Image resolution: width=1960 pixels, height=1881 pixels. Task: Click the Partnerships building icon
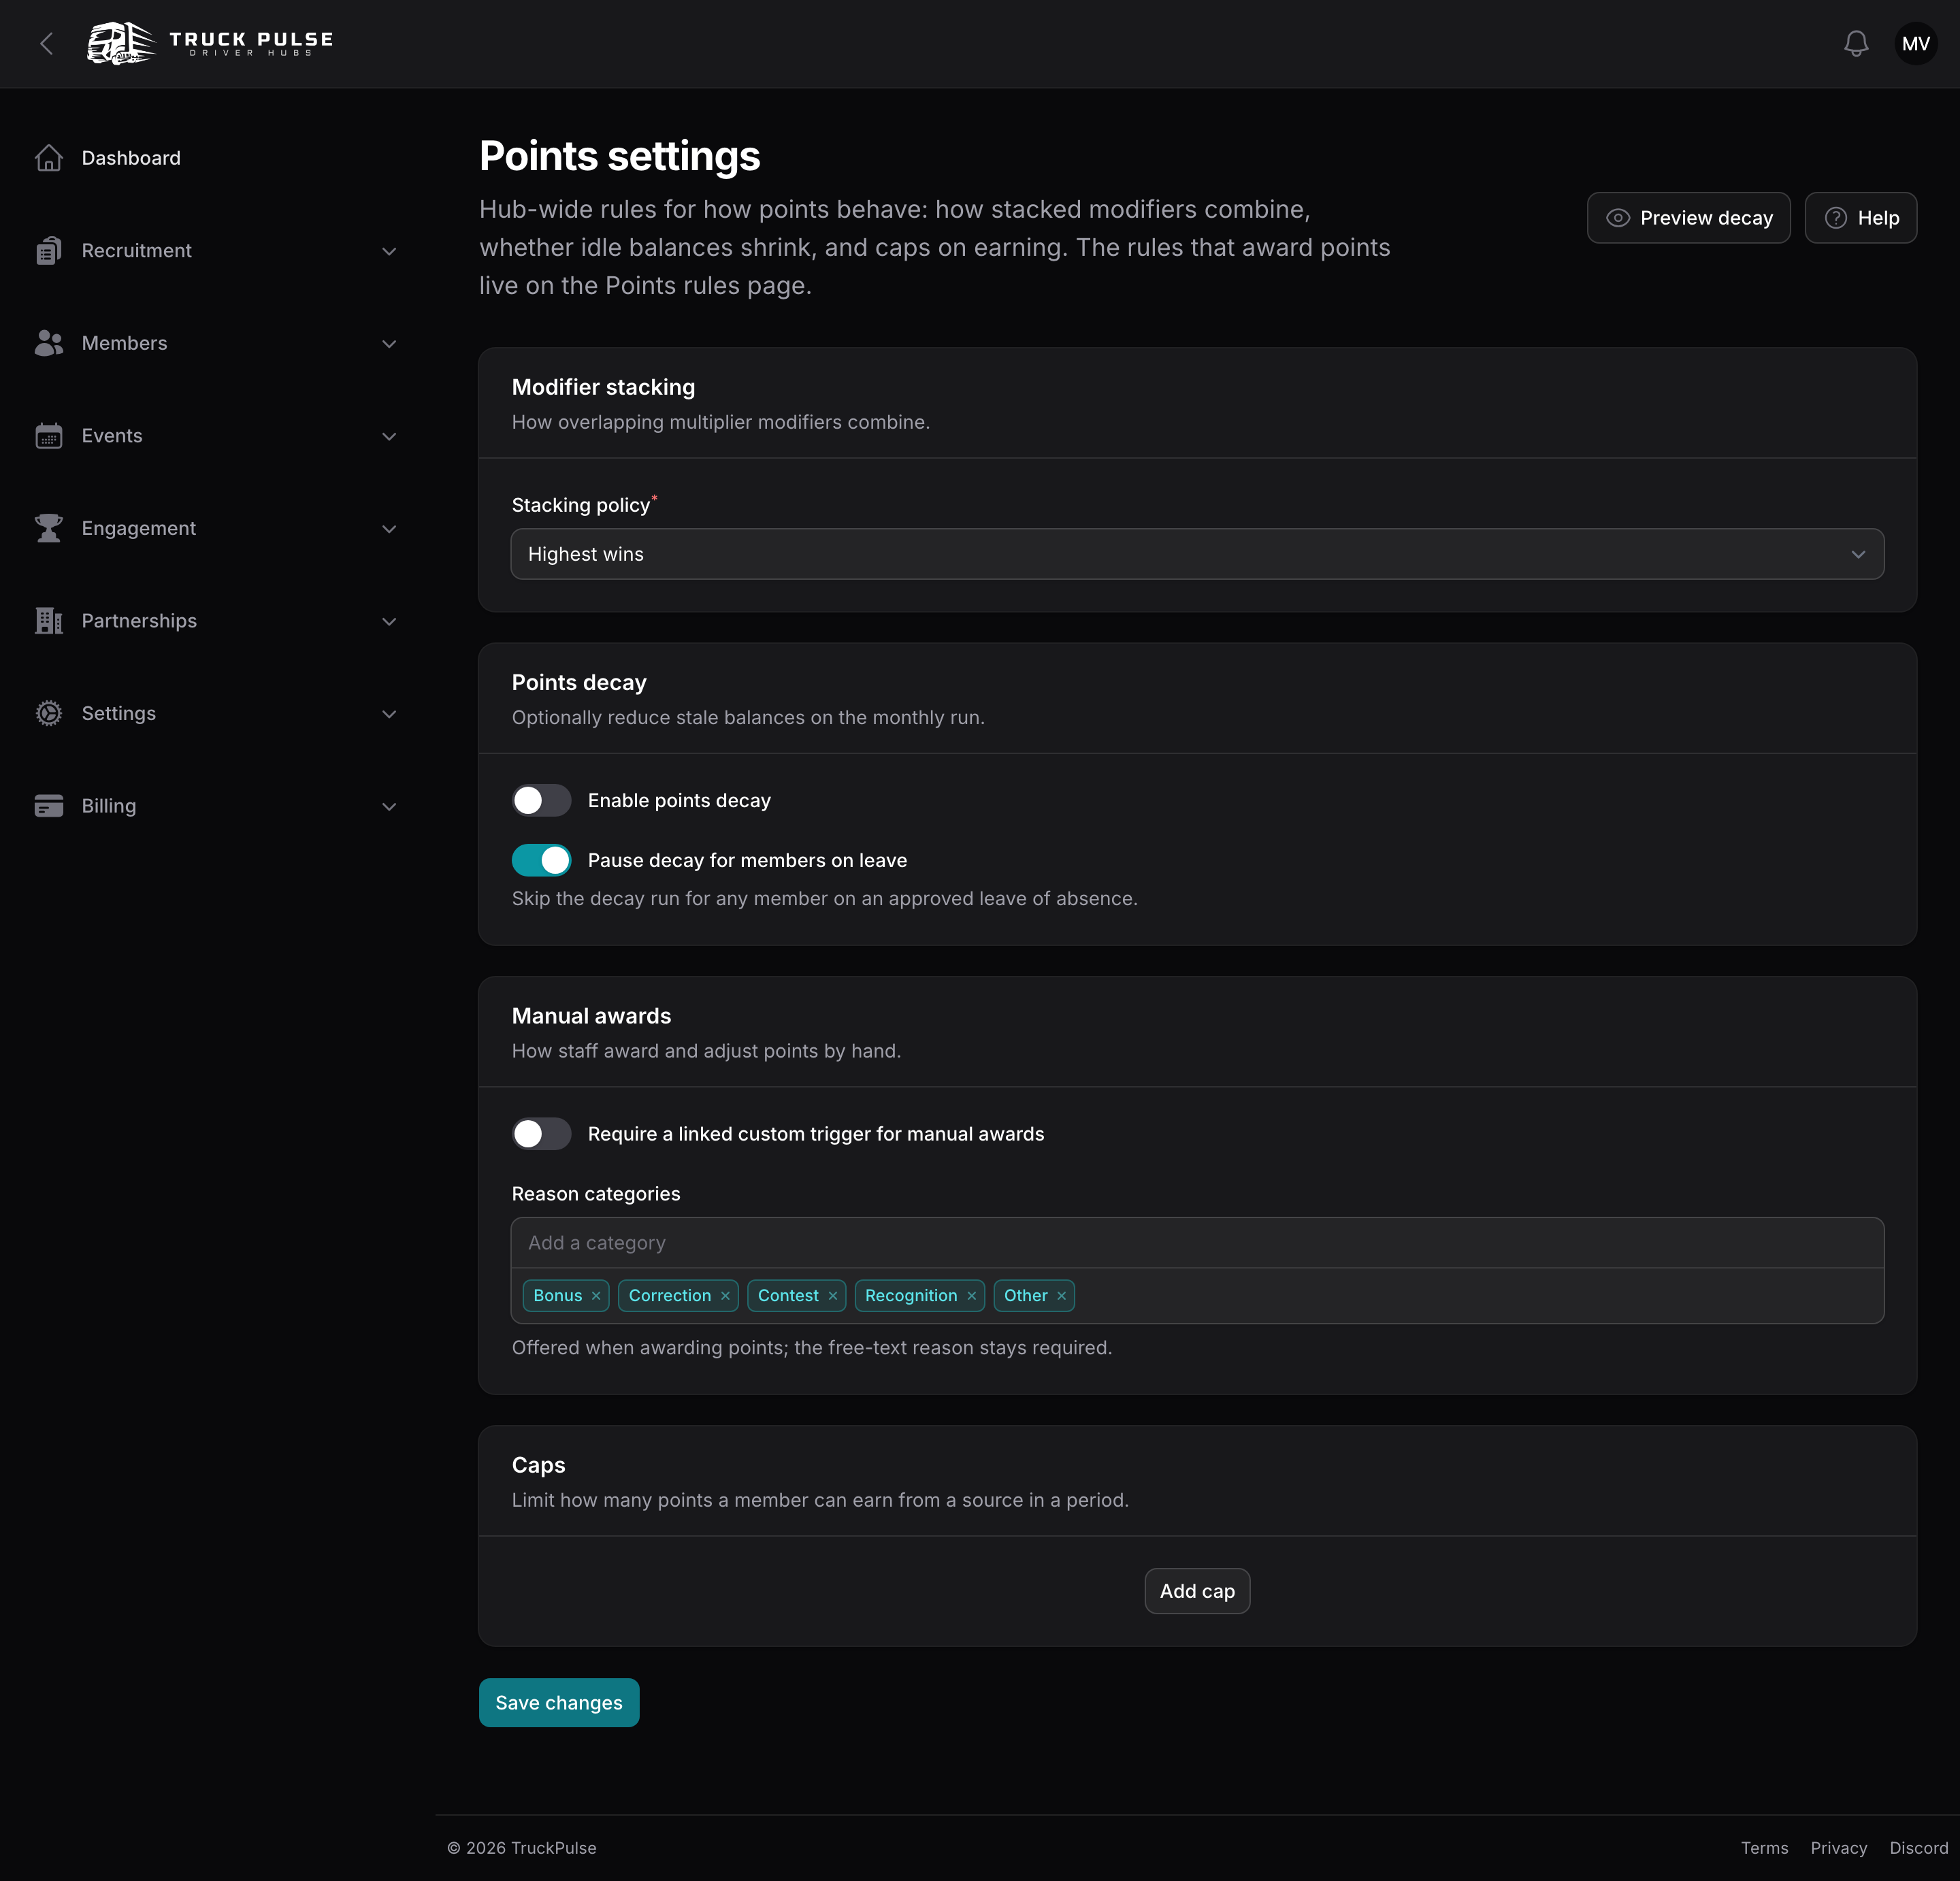[x=49, y=621]
